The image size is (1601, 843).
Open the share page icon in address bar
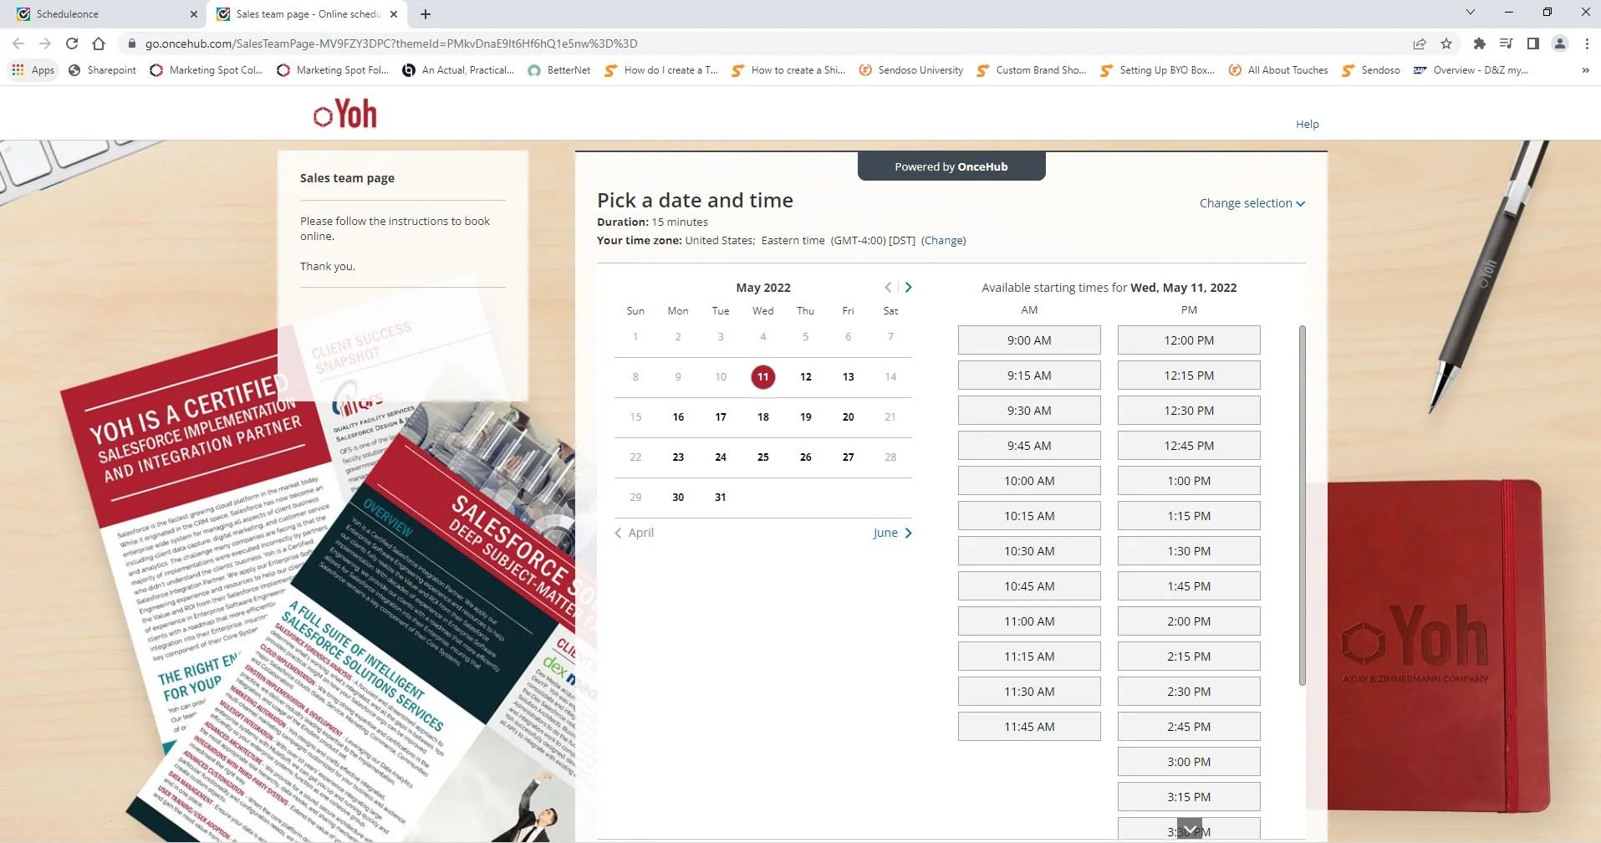click(1420, 43)
